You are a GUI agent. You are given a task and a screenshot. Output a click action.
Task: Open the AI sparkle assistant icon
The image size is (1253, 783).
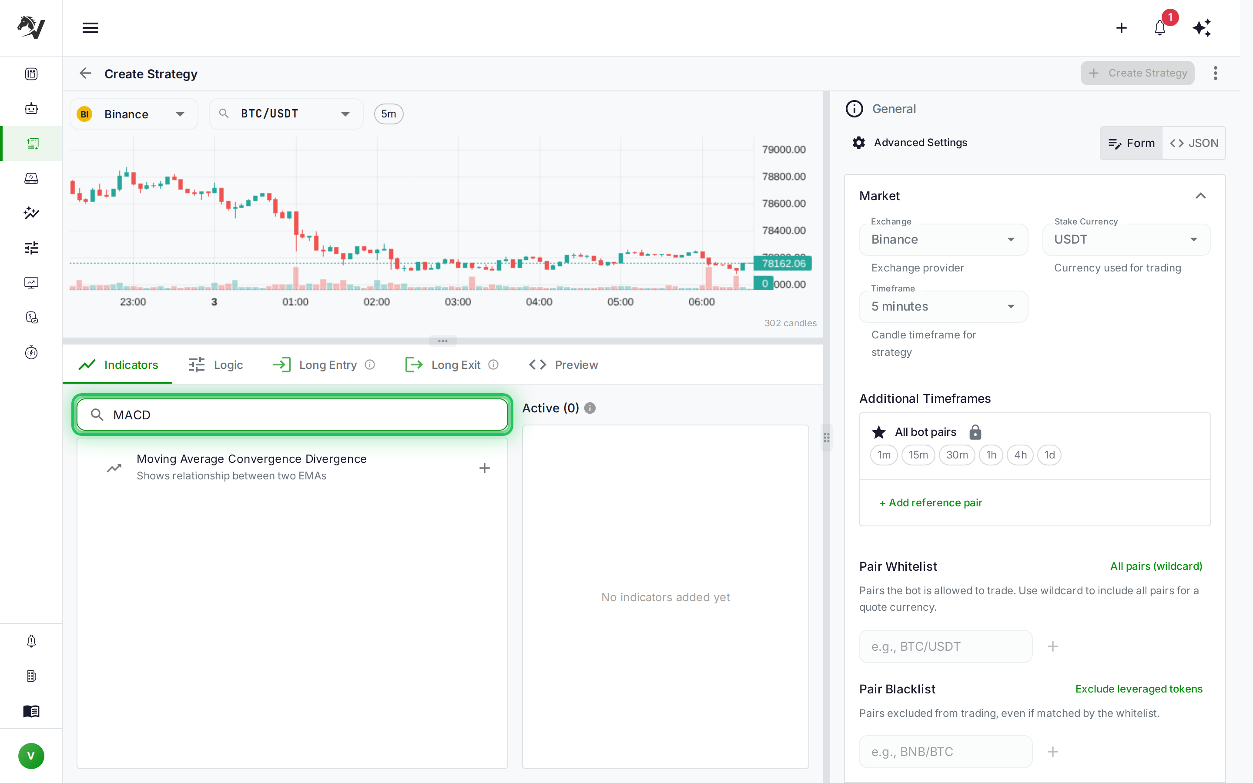click(1202, 28)
